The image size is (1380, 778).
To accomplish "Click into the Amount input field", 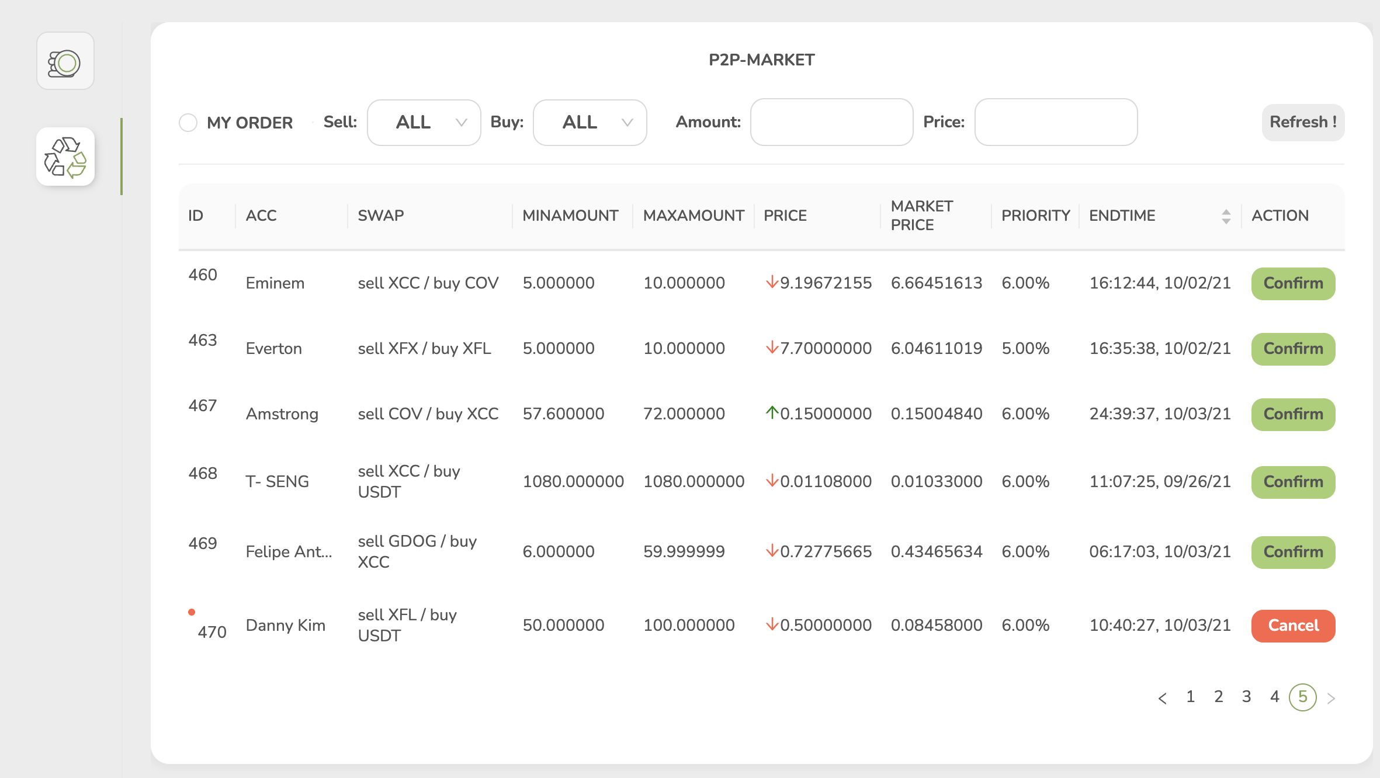I will (x=831, y=122).
